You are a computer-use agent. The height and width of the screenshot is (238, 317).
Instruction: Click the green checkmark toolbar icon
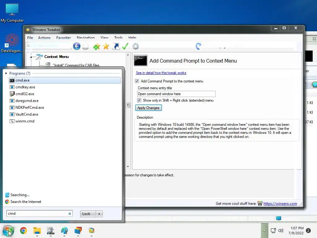pos(125,46)
